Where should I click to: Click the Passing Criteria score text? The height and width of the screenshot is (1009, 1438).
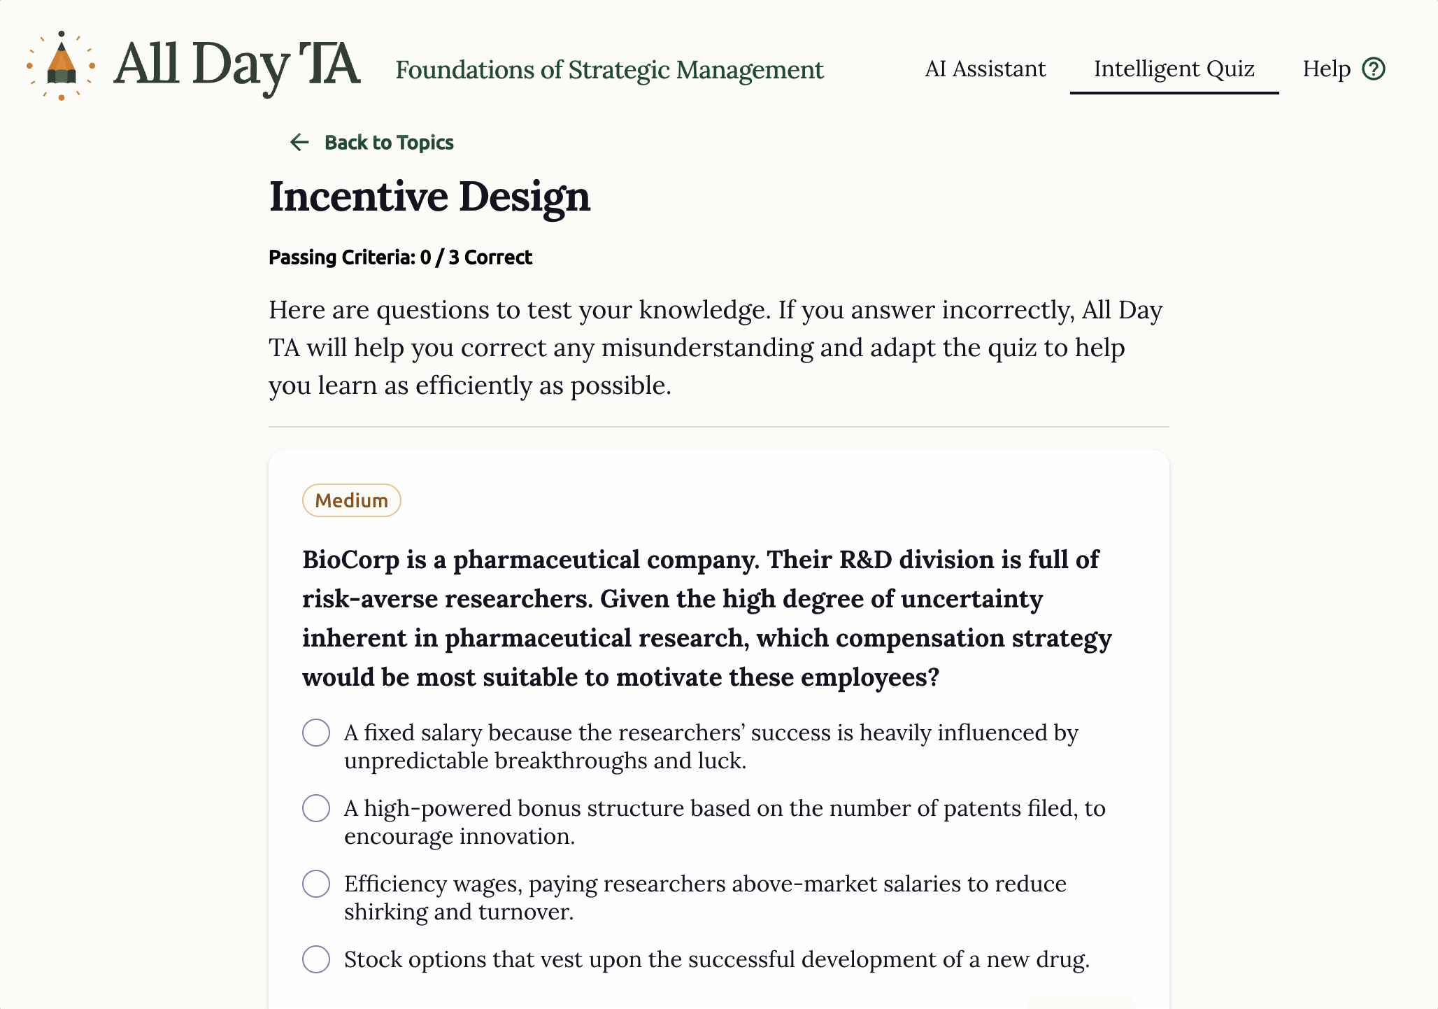pos(400,257)
